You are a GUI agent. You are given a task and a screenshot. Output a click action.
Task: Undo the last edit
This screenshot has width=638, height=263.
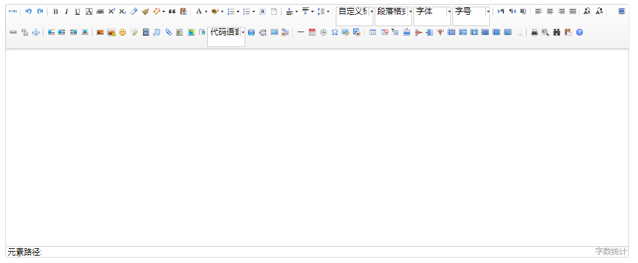click(x=28, y=11)
